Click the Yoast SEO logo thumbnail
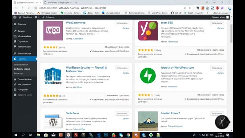The image size is (245, 138). (x=148, y=31)
